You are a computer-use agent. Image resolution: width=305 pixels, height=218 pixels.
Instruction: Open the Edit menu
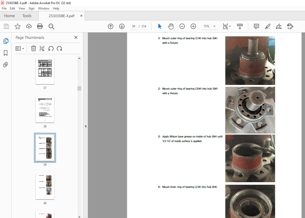pos(13,8)
